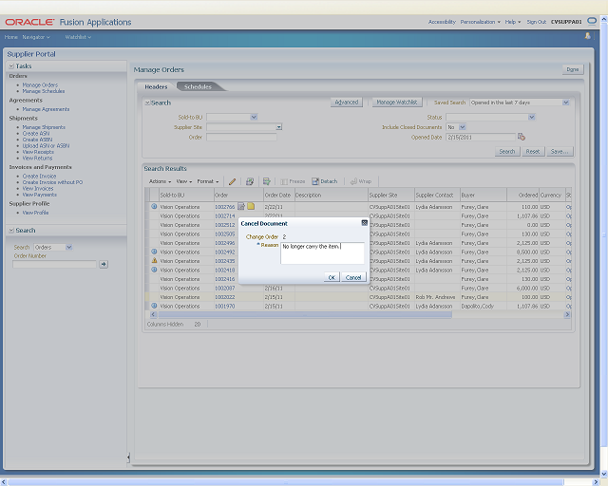The image size is (608, 486).
Task: Click the go arrow beside Order Number field
Action: (104, 264)
